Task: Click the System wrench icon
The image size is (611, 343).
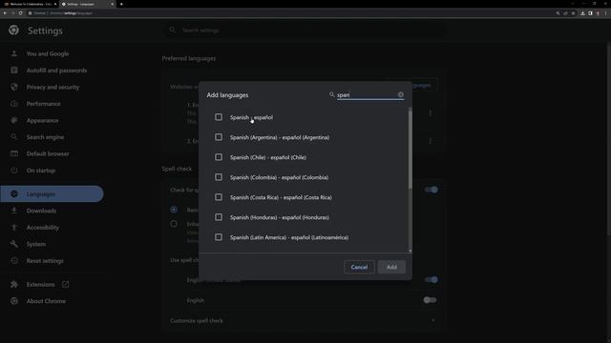Action: pos(14,244)
